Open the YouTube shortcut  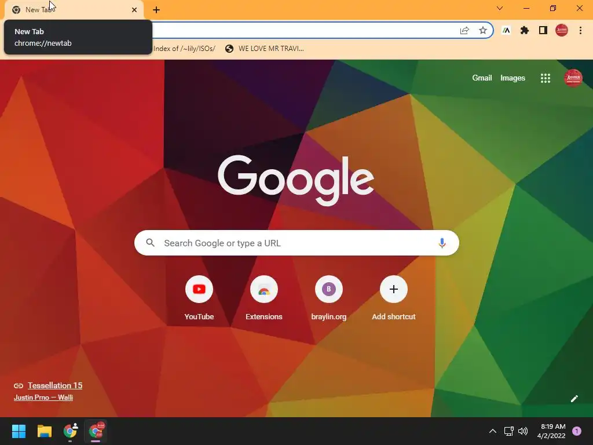199,298
